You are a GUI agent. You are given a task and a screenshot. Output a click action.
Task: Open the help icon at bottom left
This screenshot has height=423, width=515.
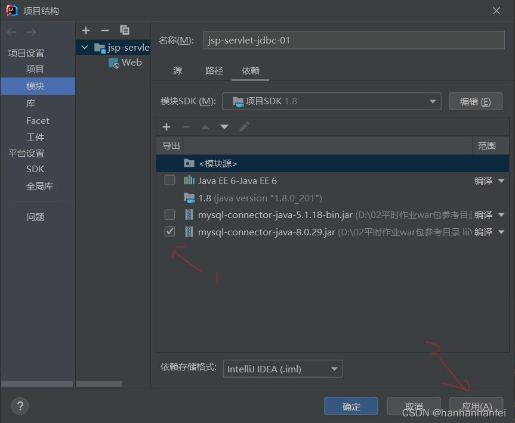coord(20,406)
